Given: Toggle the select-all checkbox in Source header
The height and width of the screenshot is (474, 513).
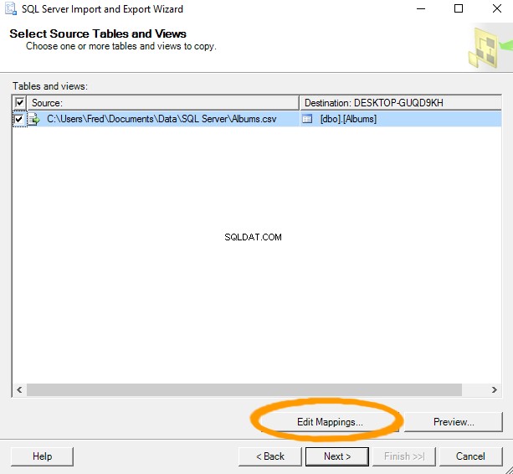Looking at the screenshot, I should [x=19, y=103].
